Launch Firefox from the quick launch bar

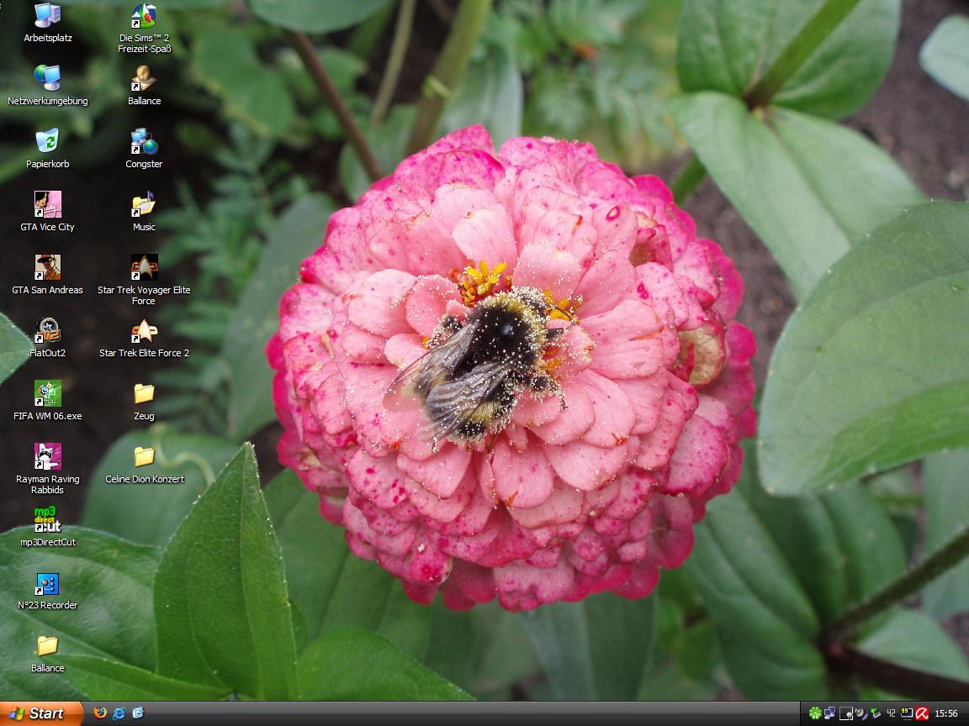point(101,713)
